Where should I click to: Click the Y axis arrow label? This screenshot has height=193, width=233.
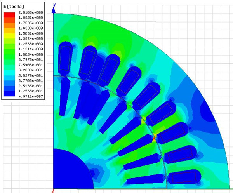54,5
